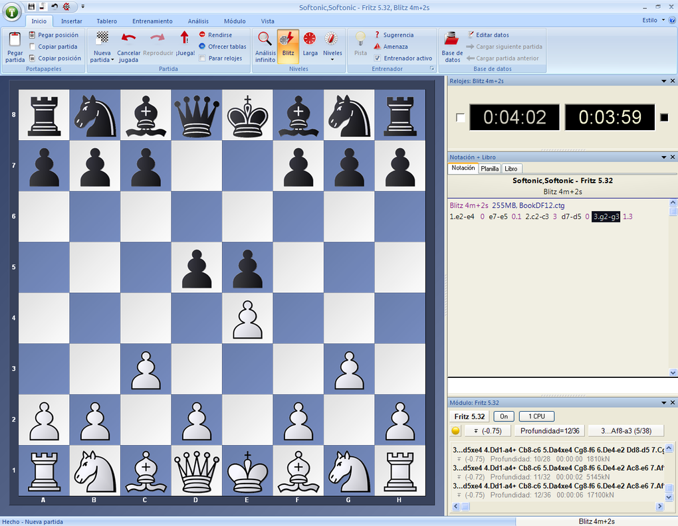Image resolution: width=678 pixels, height=526 pixels.
Task: Click the Pista light bulb
Action: [x=360, y=39]
